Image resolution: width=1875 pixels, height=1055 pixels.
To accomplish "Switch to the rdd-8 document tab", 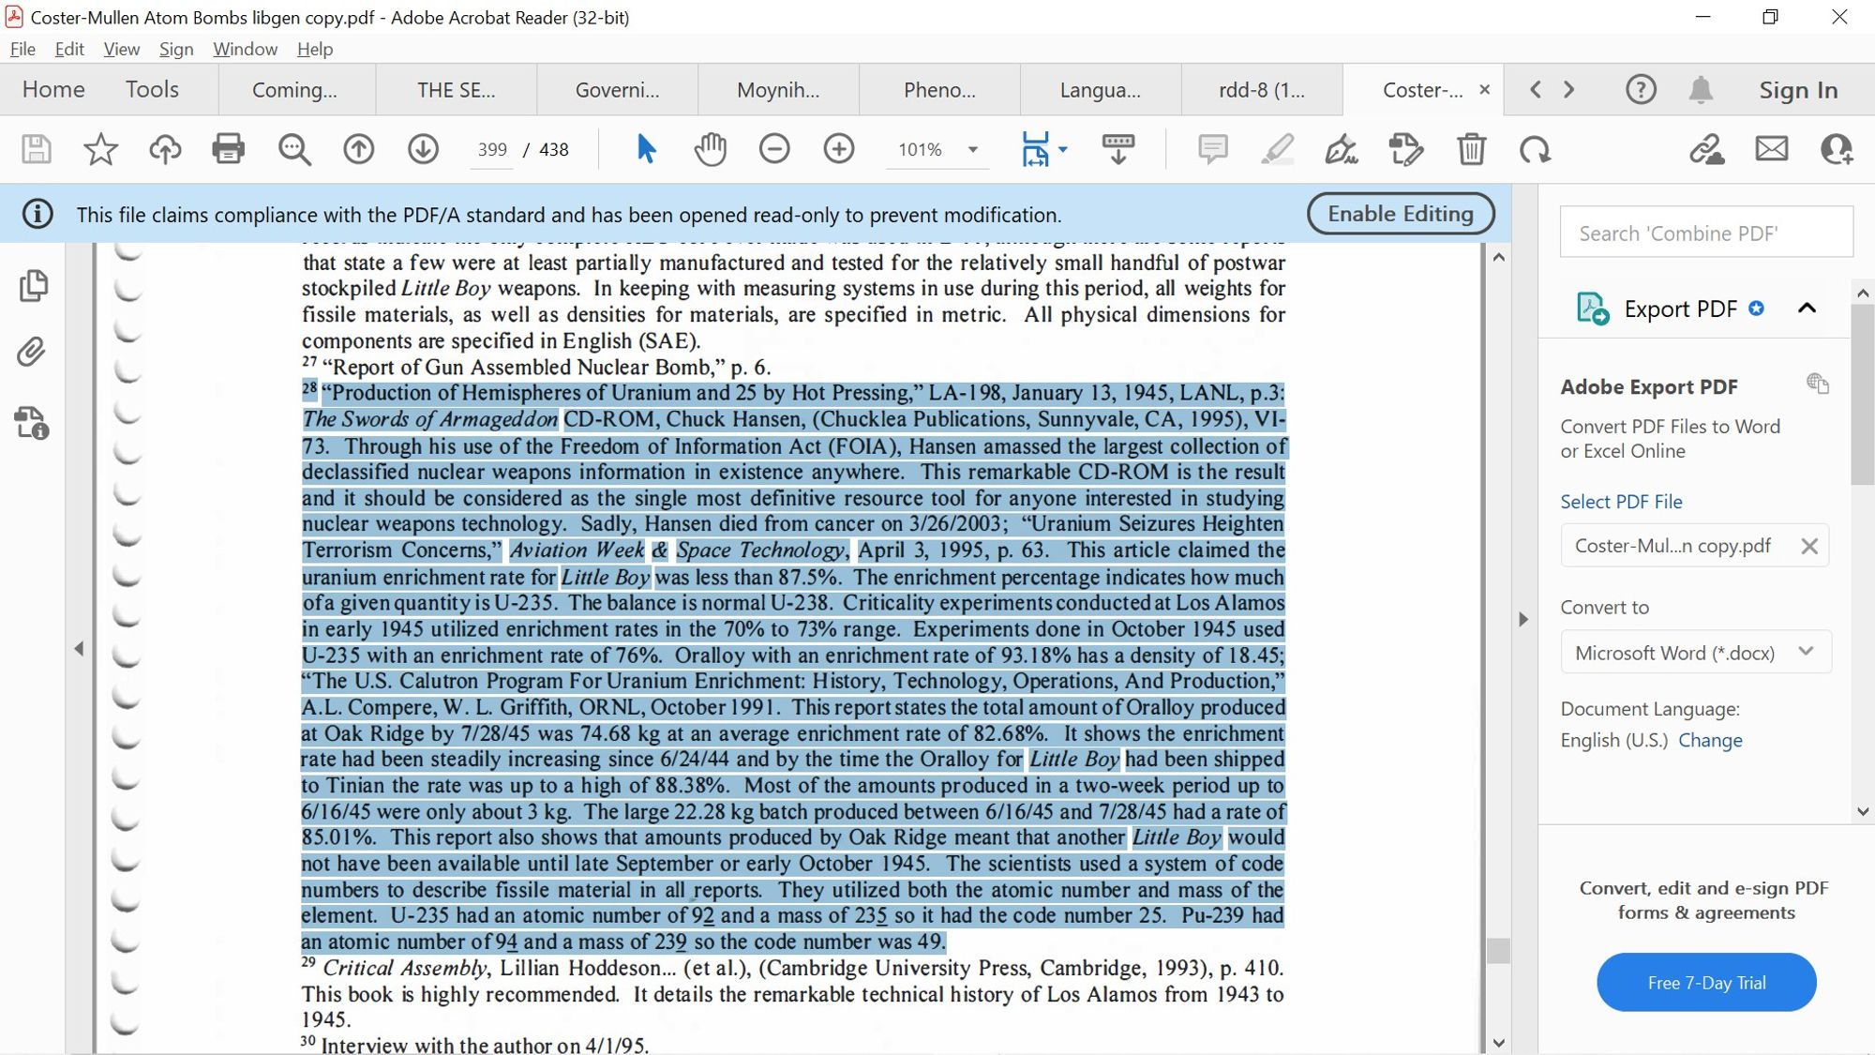I will coord(1262,90).
